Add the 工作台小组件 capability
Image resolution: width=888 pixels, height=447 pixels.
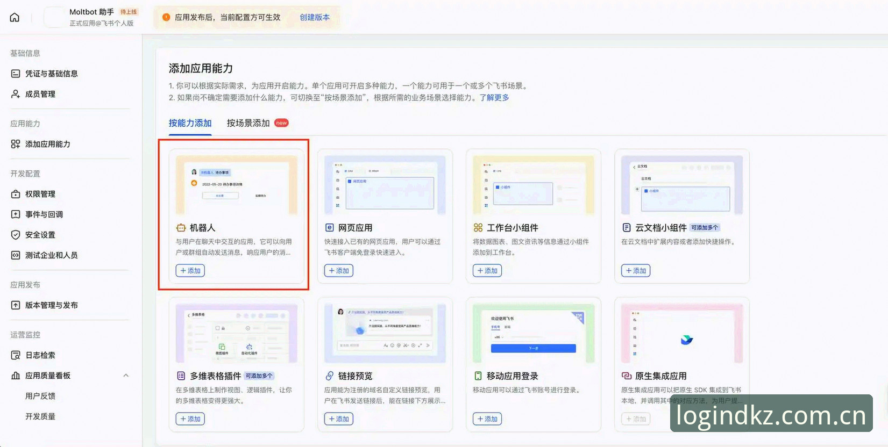pyautogui.click(x=487, y=271)
